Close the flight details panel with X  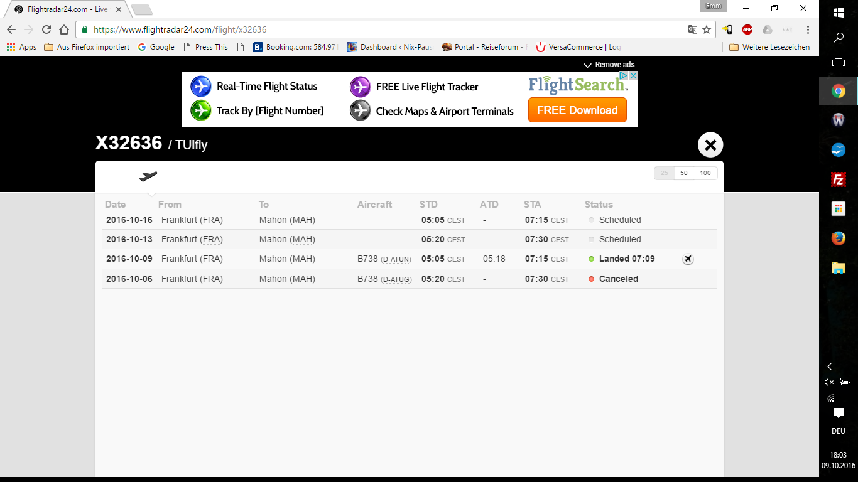[x=710, y=145]
